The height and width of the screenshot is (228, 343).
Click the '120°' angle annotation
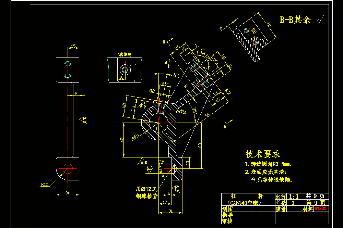(208, 58)
